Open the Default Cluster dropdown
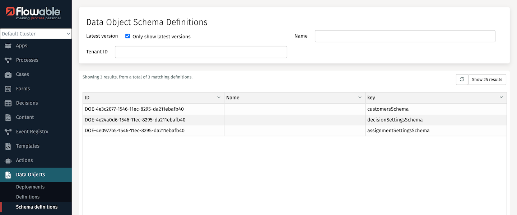The width and height of the screenshot is (517, 215). coord(36,34)
